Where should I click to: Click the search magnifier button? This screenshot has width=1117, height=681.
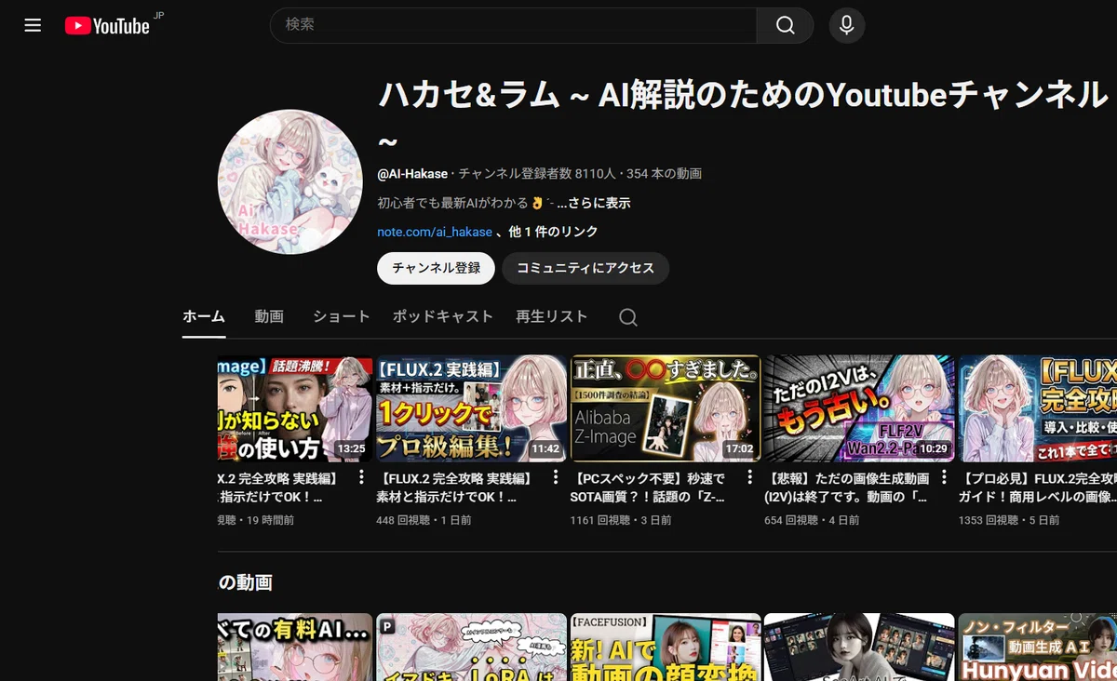786,25
